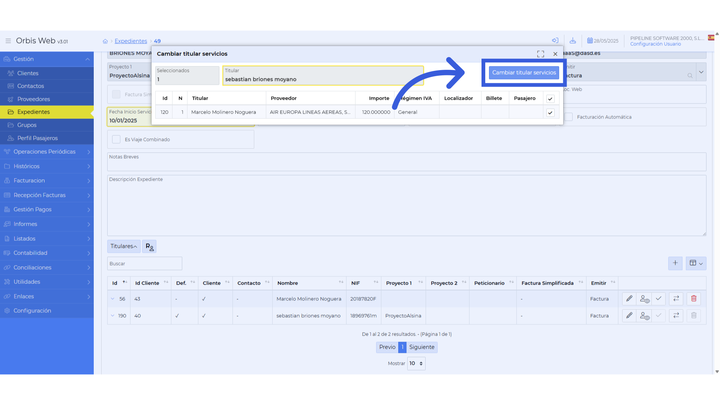Image resolution: width=720 pixels, height=405 pixels.
Task: Delete titular Marcelo Molinero Noguera
Action: click(x=694, y=299)
